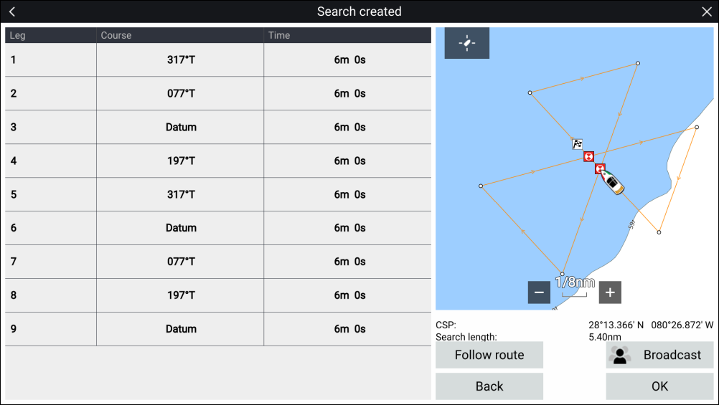This screenshot has width=719, height=405.
Task: Click the Time column header
Action: [x=347, y=35]
